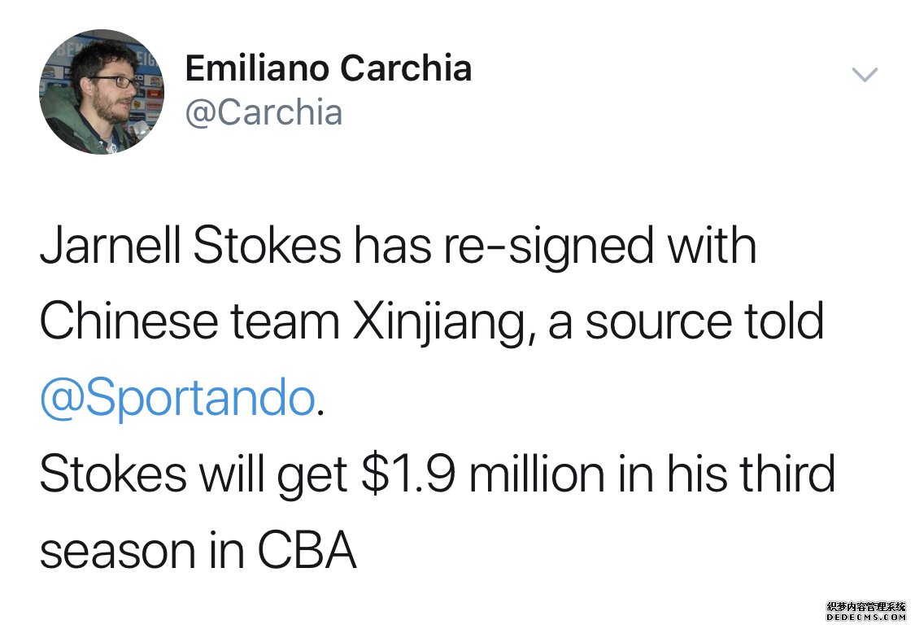This screenshot has height=629, width=915.
Task: Click the word 'CBA' in the tweet
Action: (x=307, y=550)
